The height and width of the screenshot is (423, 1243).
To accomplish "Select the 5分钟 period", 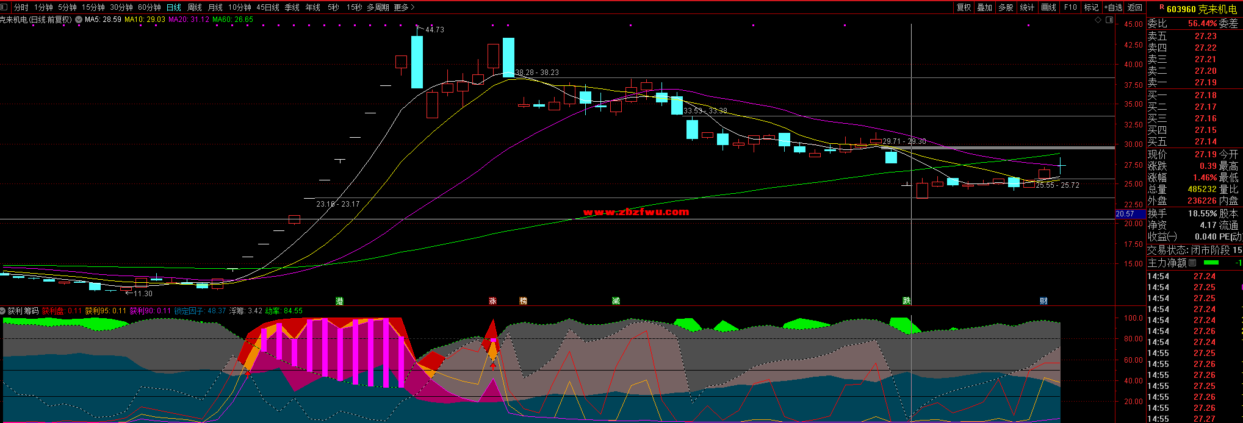I will (67, 7).
